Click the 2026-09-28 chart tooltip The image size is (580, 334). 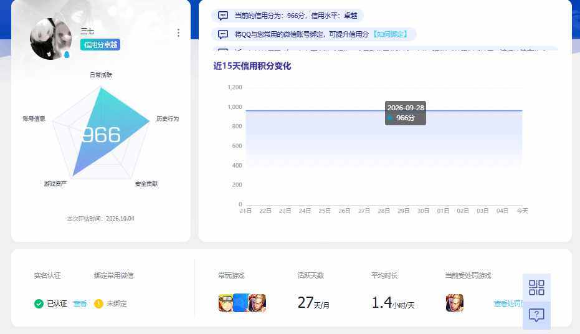406,113
